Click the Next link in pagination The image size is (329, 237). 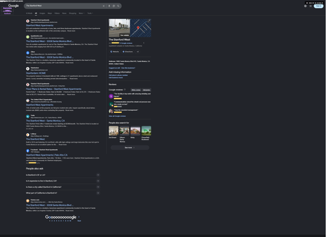tap(79, 221)
